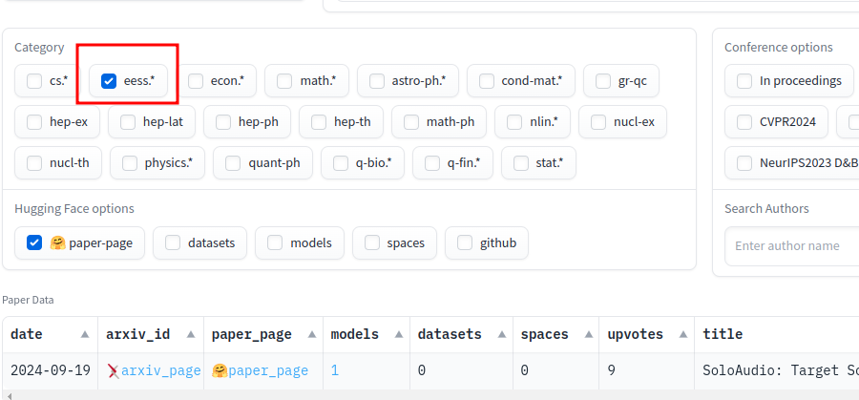
Task: Sort by upvotes column arrow
Action: 683,334
